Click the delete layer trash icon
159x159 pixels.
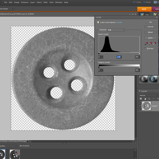tap(149, 99)
